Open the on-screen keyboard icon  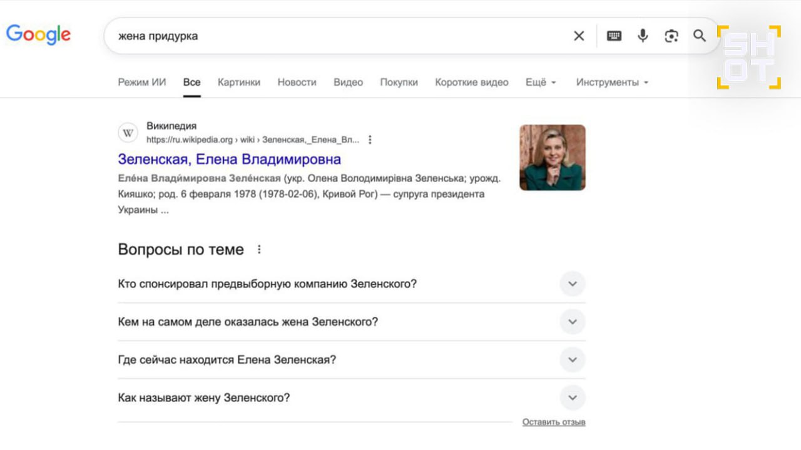pos(614,36)
